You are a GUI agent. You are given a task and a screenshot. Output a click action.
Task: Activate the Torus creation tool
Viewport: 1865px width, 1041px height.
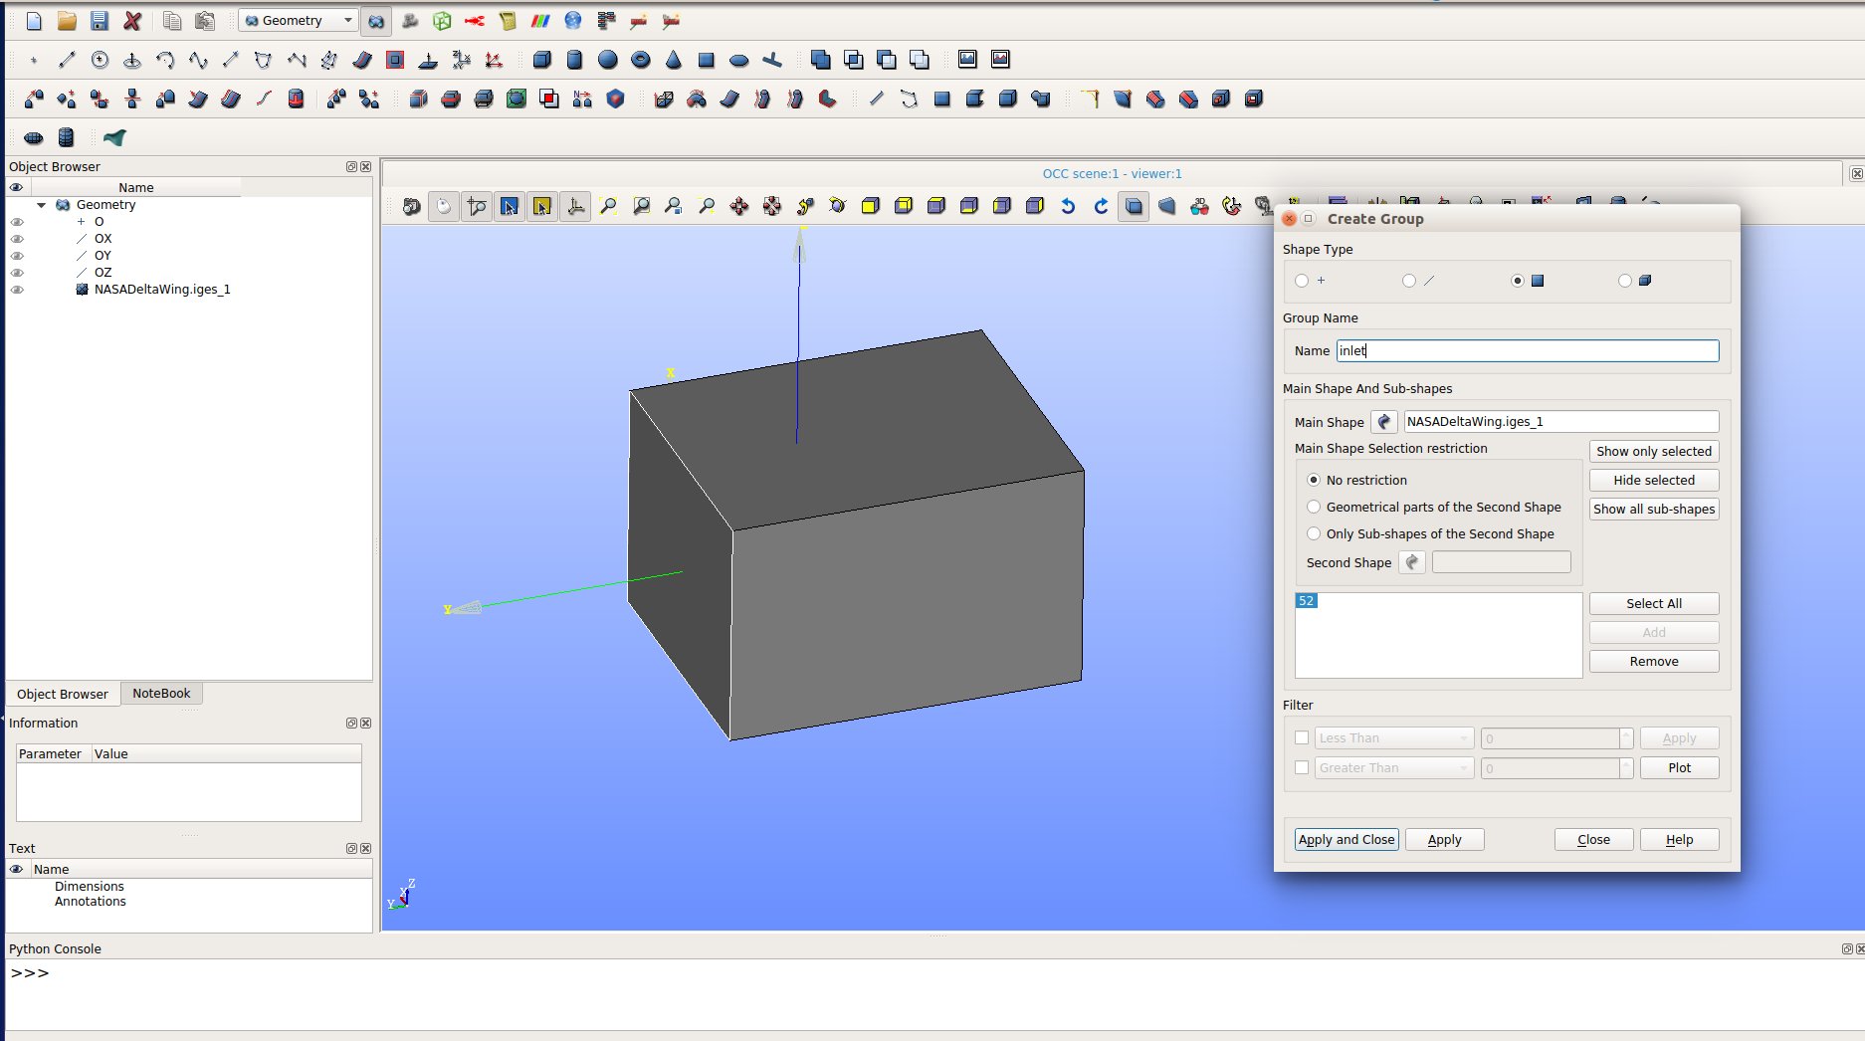pyautogui.click(x=640, y=60)
